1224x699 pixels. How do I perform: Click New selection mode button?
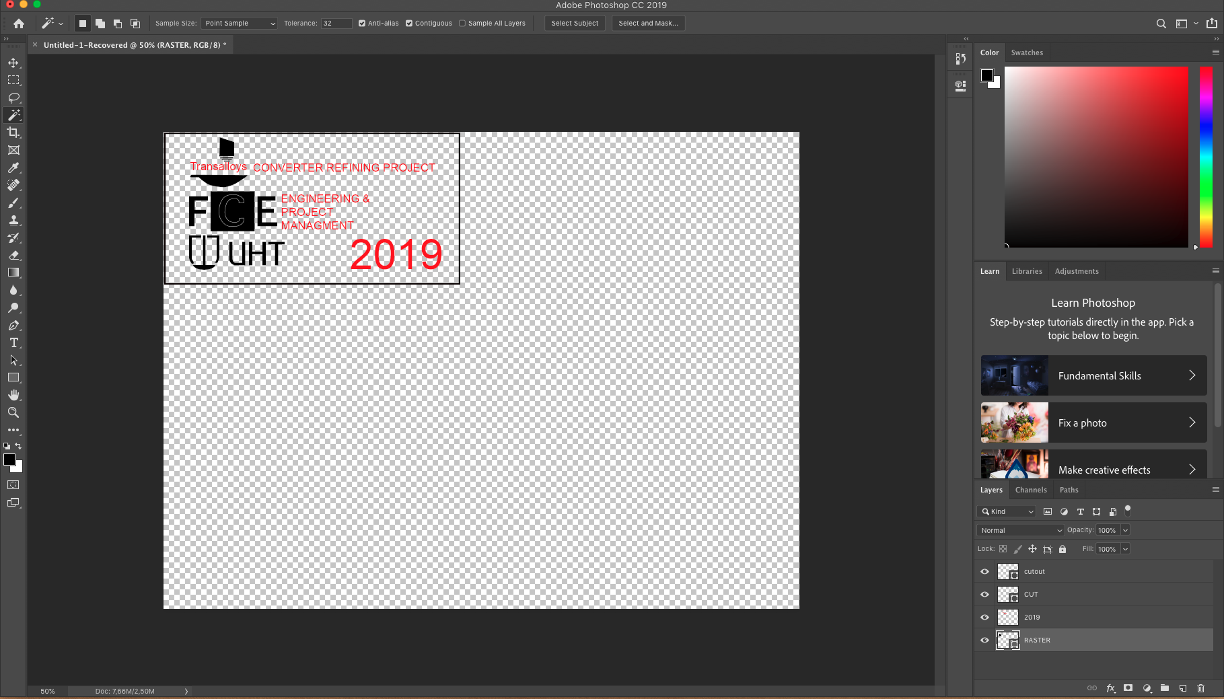click(83, 24)
